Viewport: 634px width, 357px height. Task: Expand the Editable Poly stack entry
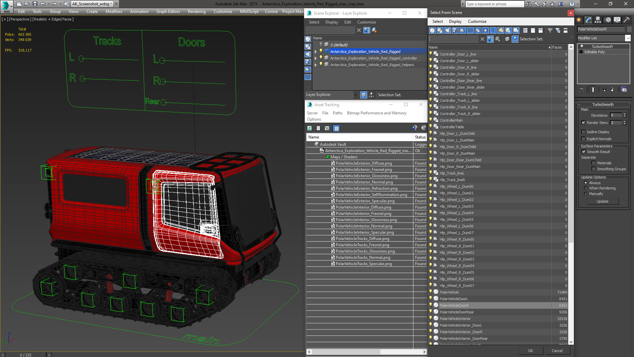[581, 52]
